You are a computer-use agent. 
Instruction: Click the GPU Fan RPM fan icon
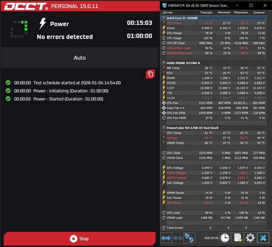(164, 113)
